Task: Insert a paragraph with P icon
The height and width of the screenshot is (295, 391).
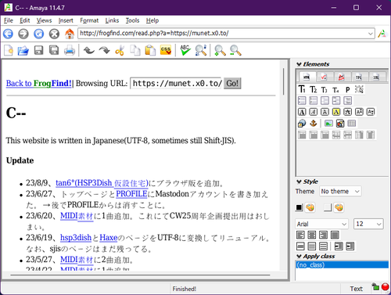Action: click(347, 89)
